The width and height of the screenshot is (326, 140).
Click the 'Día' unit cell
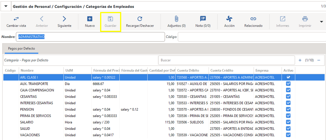pos(67,84)
